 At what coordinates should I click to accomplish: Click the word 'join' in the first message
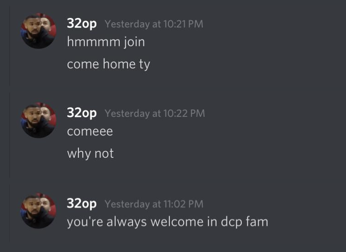pyautogui.click(x=134, y=42)
